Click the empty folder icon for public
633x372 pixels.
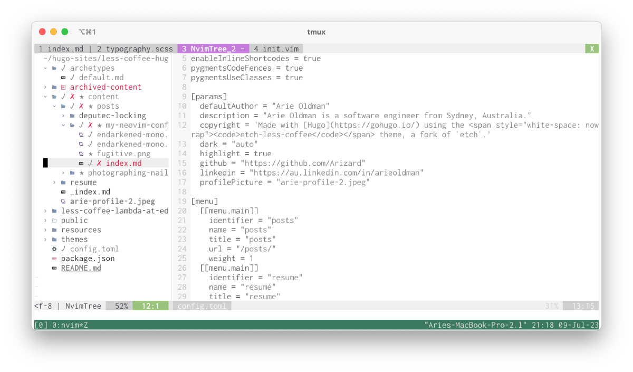[x=54, y=221]
